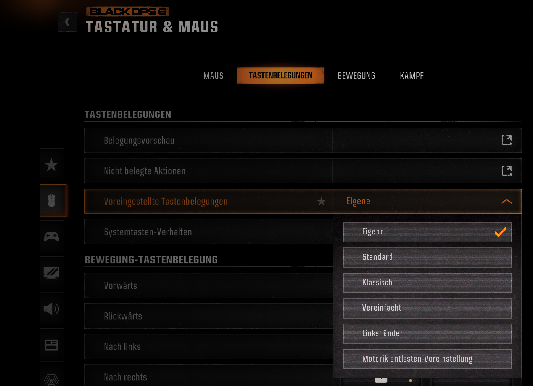
Task: Switch to the TASTENBELEGUNGEN tab
Action: [280, 75]
